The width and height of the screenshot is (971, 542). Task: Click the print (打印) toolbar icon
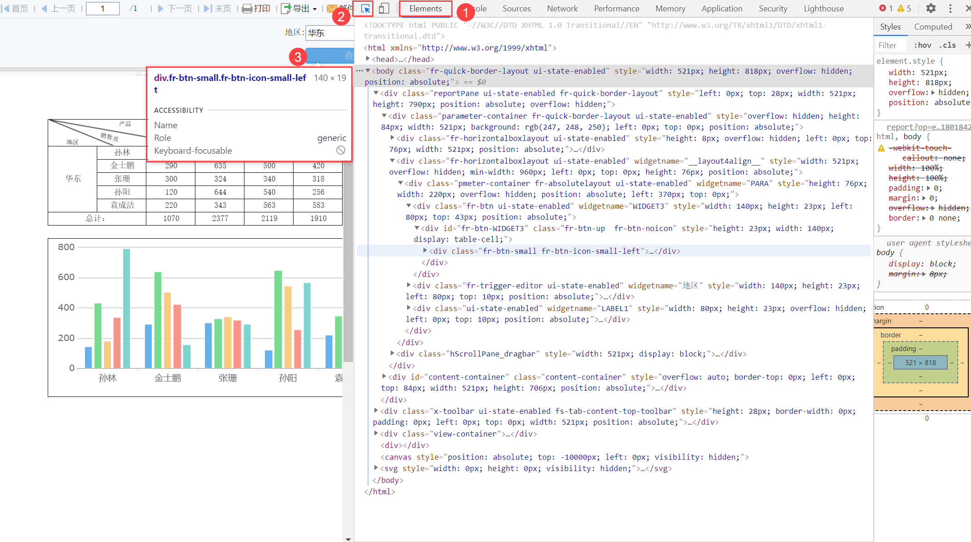point(247,9)
